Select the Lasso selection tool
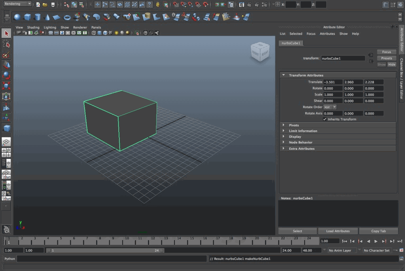The width and height of the screenshot is (405, 271). [x=6, y=44]
